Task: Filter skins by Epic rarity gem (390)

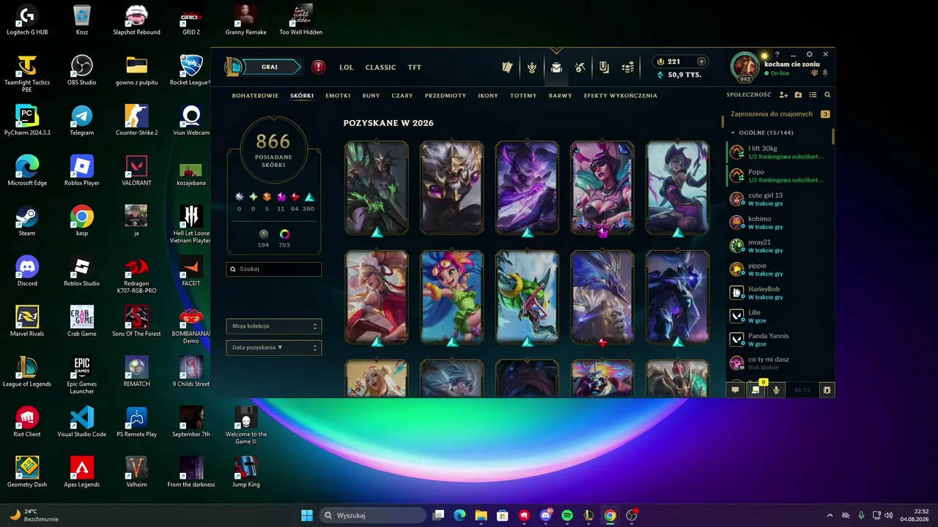Action: point(309,197)
